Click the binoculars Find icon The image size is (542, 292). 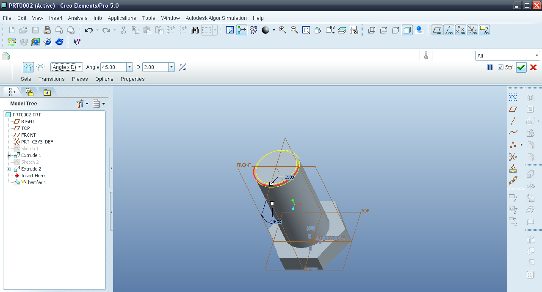point(195,30)
